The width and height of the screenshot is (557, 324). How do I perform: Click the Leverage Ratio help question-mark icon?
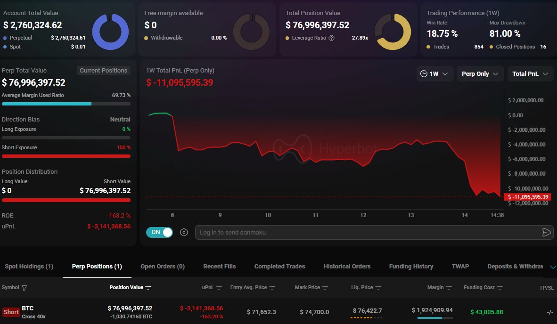[x=331, y=38]
